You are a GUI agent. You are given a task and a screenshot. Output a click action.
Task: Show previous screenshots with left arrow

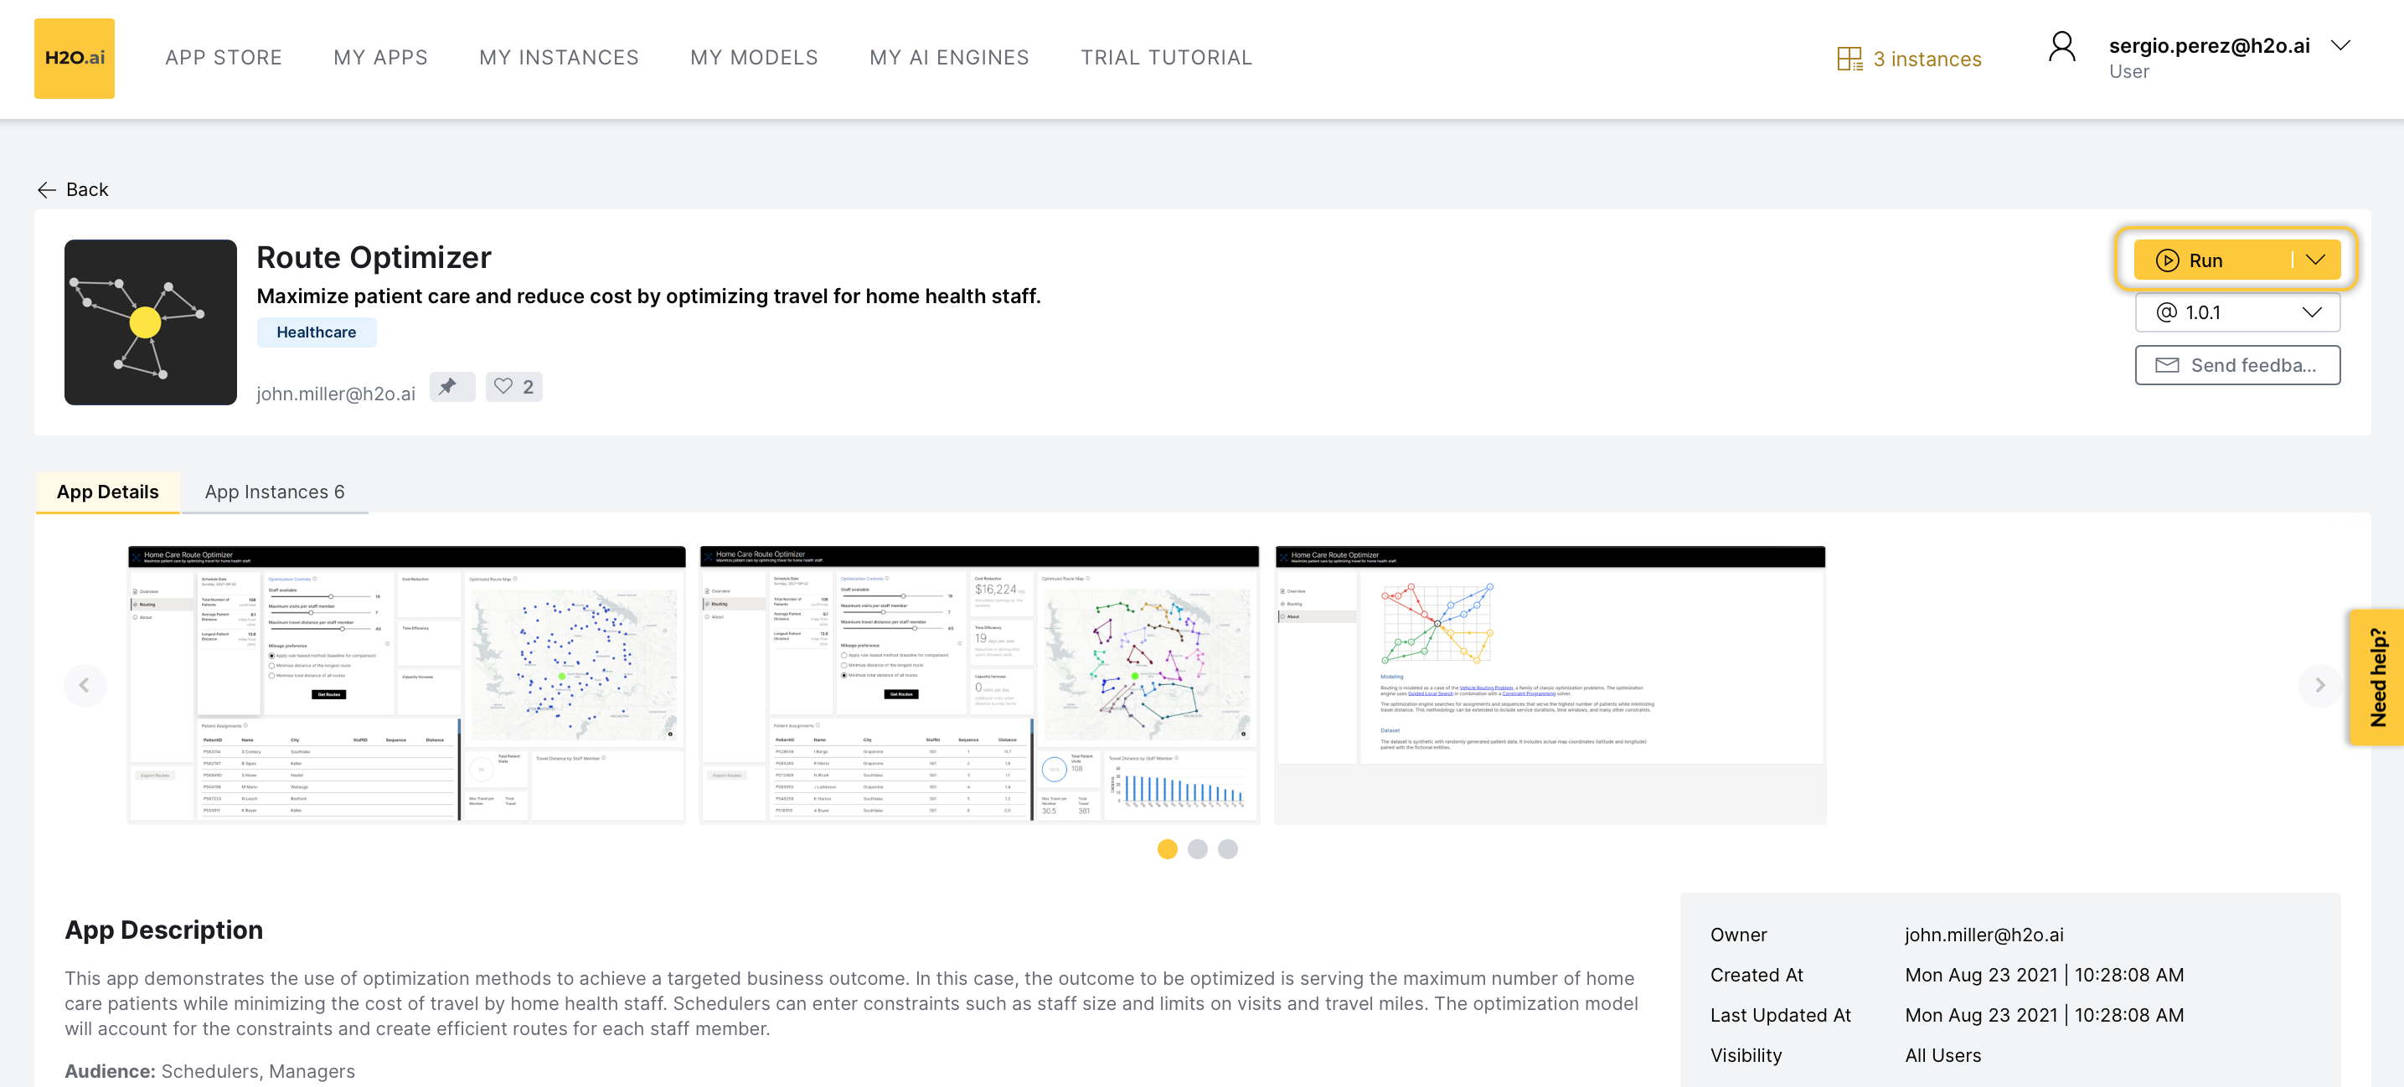tap(85, 686)
